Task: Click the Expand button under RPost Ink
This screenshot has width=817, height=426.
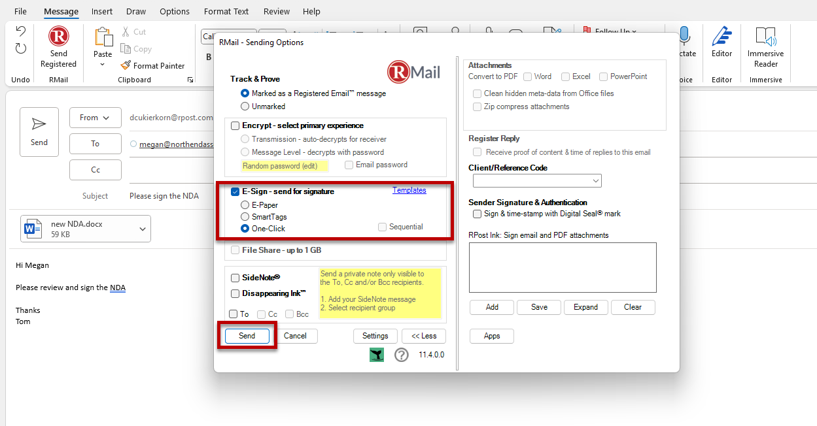Action: pyautogui.click(x=586, y=307)
